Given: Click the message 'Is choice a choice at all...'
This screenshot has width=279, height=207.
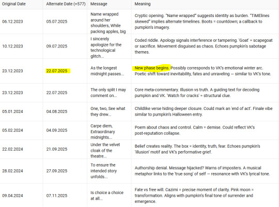Looking at the screenshot, I should [x=107, y=196].
